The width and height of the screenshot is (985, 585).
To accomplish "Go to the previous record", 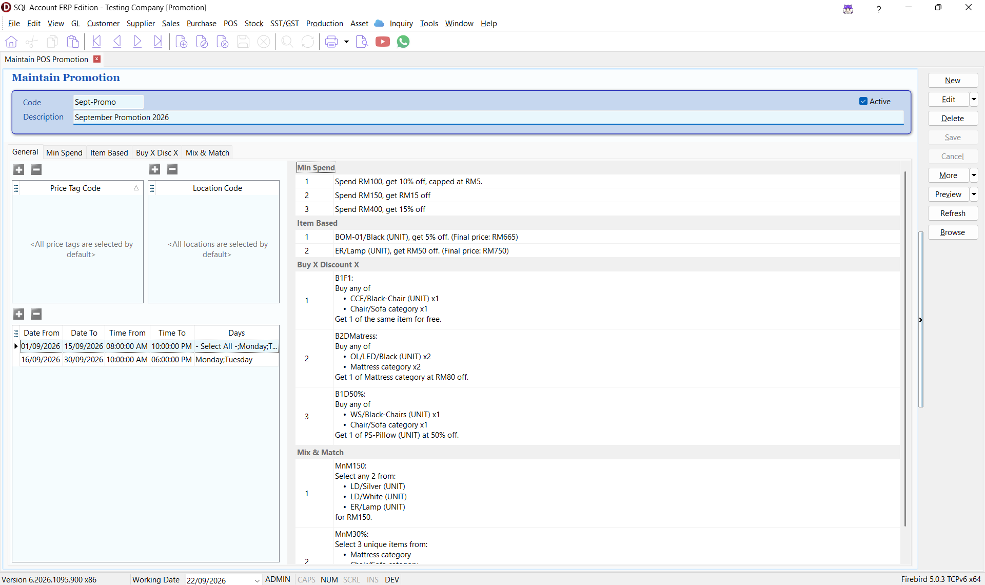I will (x=117, y=42).
